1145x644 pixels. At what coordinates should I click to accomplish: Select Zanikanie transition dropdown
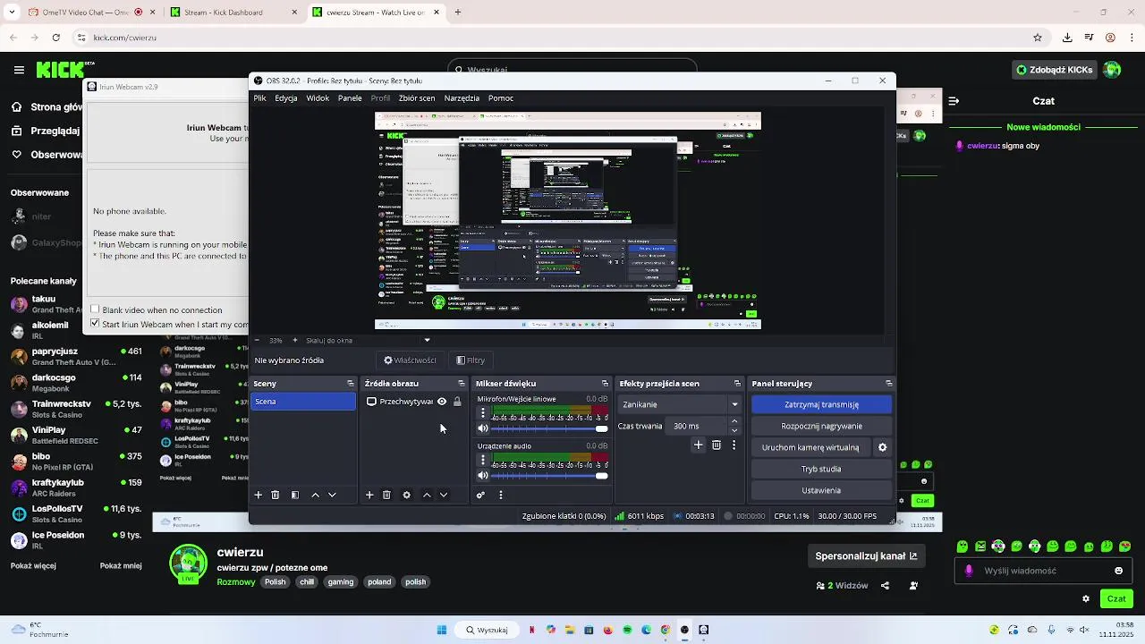pyautogui.click(x=680, y=404)
